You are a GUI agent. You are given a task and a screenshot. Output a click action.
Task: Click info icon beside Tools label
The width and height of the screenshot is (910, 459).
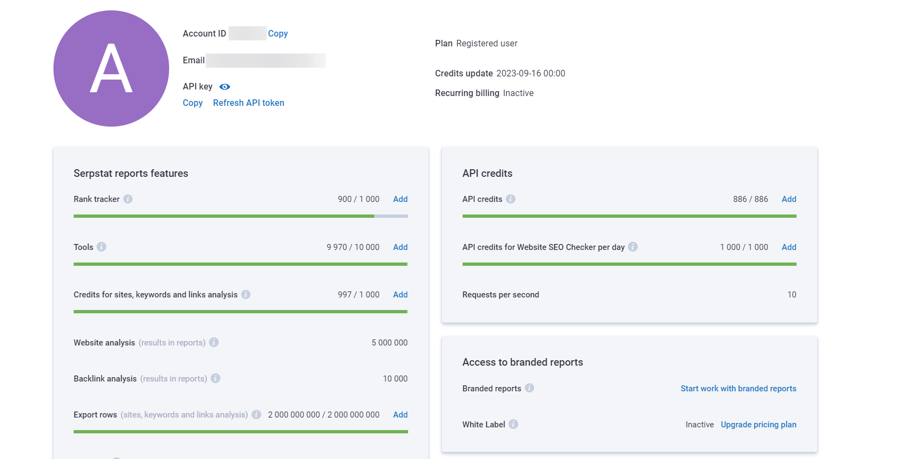coord(101,247)
